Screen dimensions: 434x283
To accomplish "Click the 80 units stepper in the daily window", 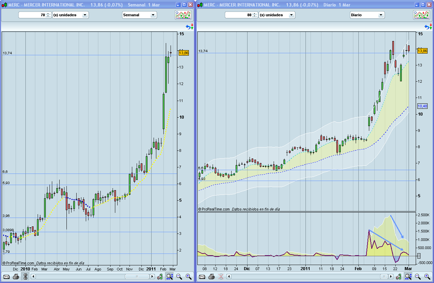I will [255, 15].
